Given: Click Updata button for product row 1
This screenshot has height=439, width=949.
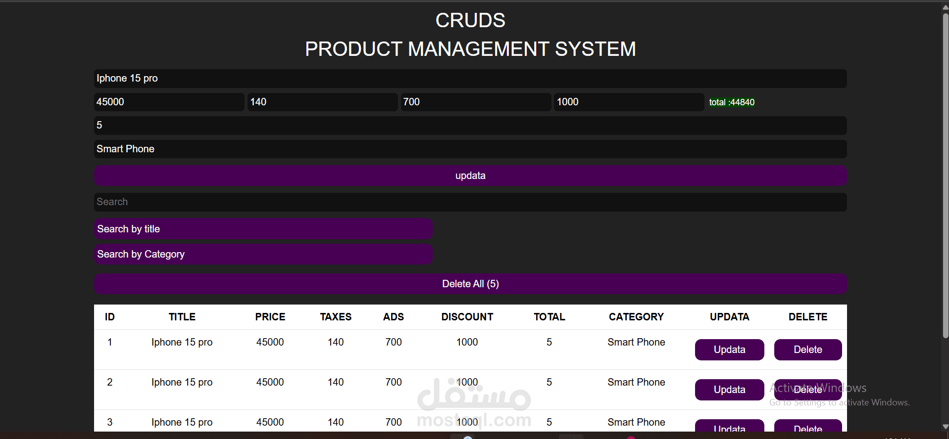Looking at the screenshot, I should (729, 350).
